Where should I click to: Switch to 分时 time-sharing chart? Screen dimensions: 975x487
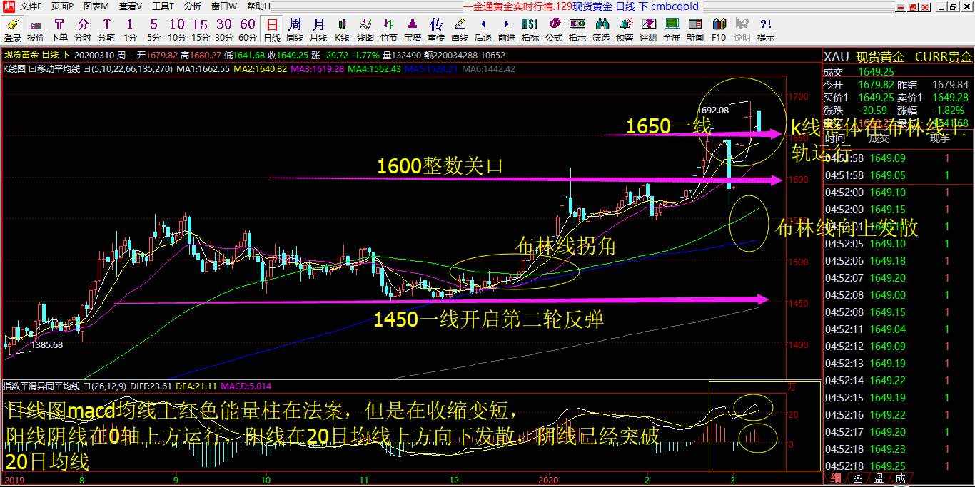(83, 29)
